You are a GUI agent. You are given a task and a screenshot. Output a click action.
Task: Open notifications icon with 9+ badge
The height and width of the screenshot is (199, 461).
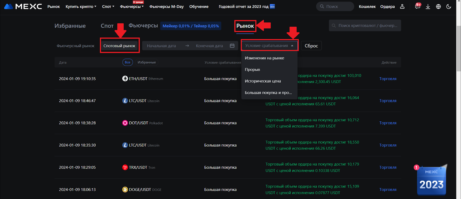[x=417, y=6]
